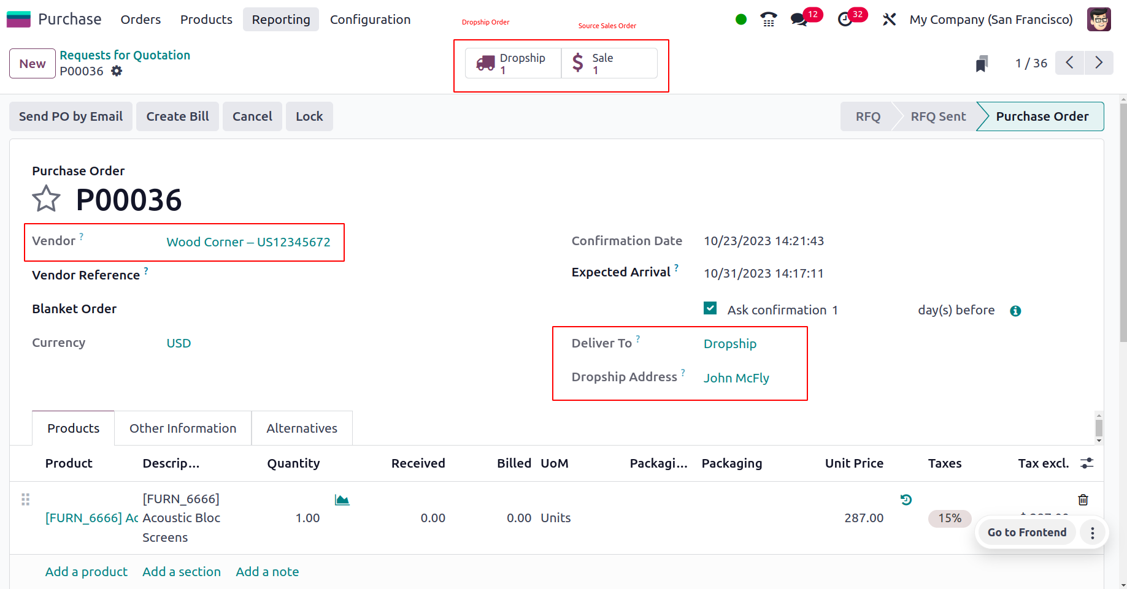Click Add a product under the lines
Viewport: 1127px width, 589px height.
(x=86, y=571)
